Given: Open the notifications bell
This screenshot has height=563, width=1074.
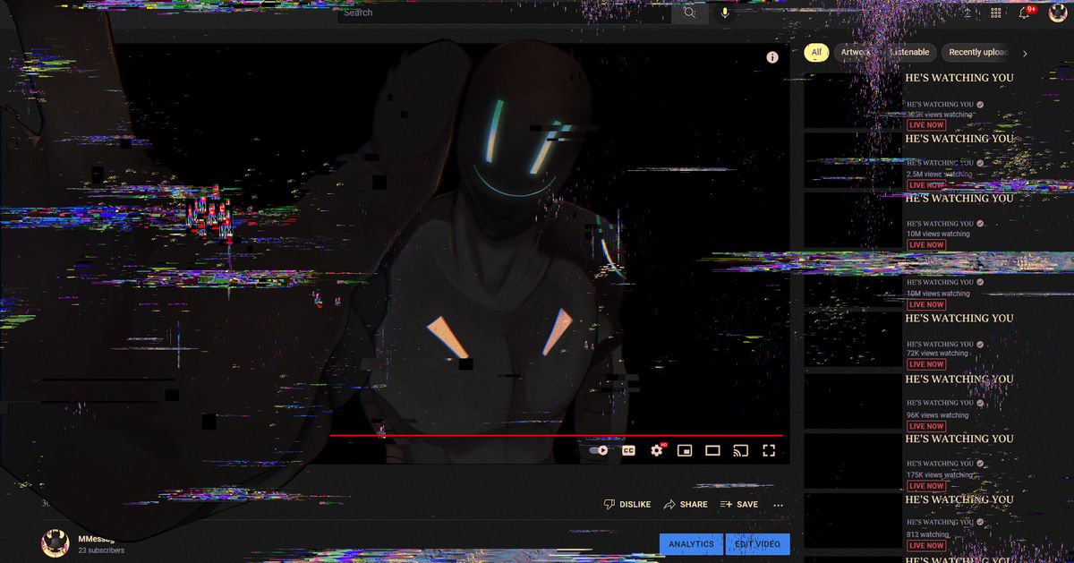Looking at the screenshot, I should pyautogui.click(x=1025, y=13).
